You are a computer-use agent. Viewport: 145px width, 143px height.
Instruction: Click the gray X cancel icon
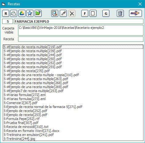(72, 14)
